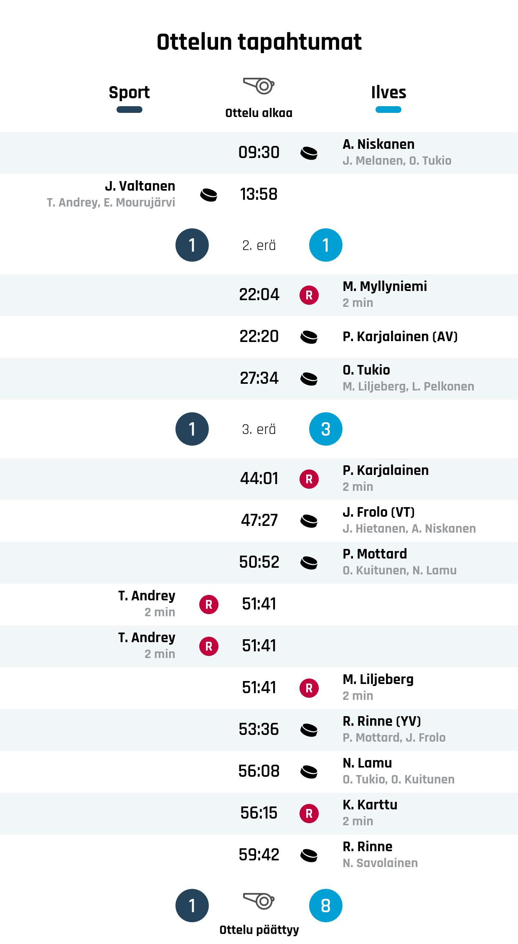Click K. Karttu's penalty R icon

[x=309, y=814]
